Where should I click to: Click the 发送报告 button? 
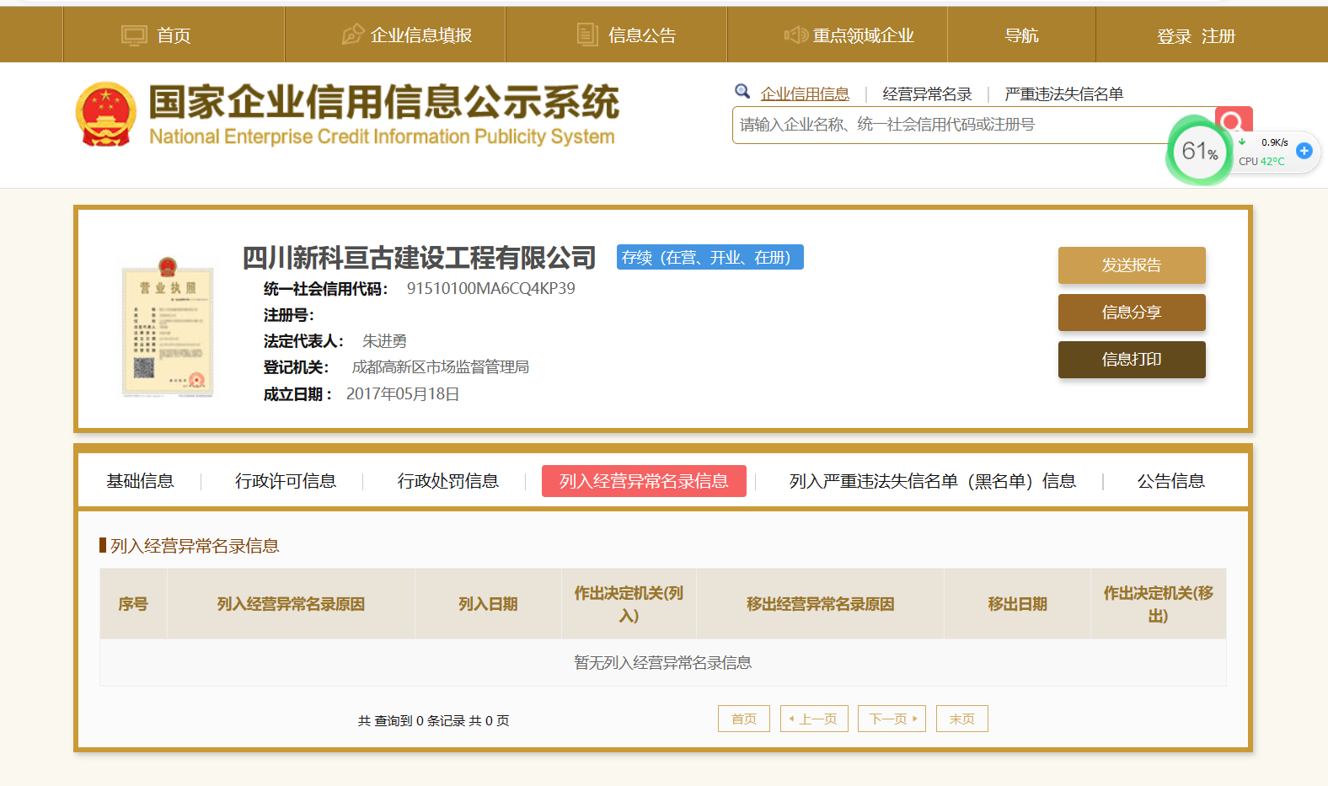pyautogui.click(x=1132, y=265)
